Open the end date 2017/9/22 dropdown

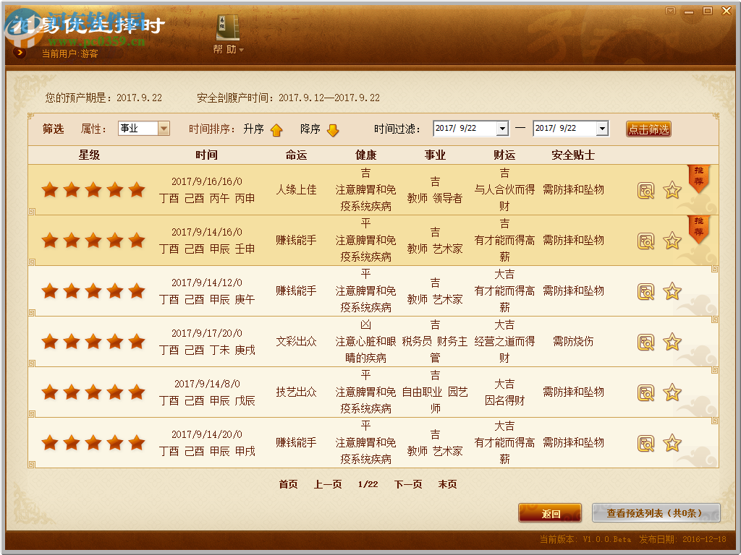[603, 128]
